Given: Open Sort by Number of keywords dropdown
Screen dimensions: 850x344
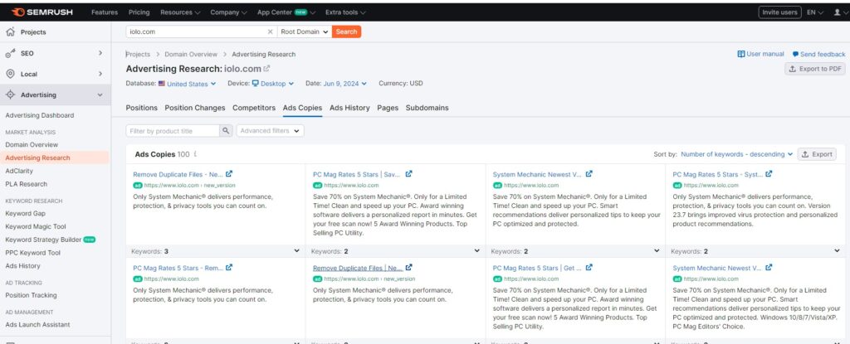Looking at the screenshot, I should [x=737, y=154].
